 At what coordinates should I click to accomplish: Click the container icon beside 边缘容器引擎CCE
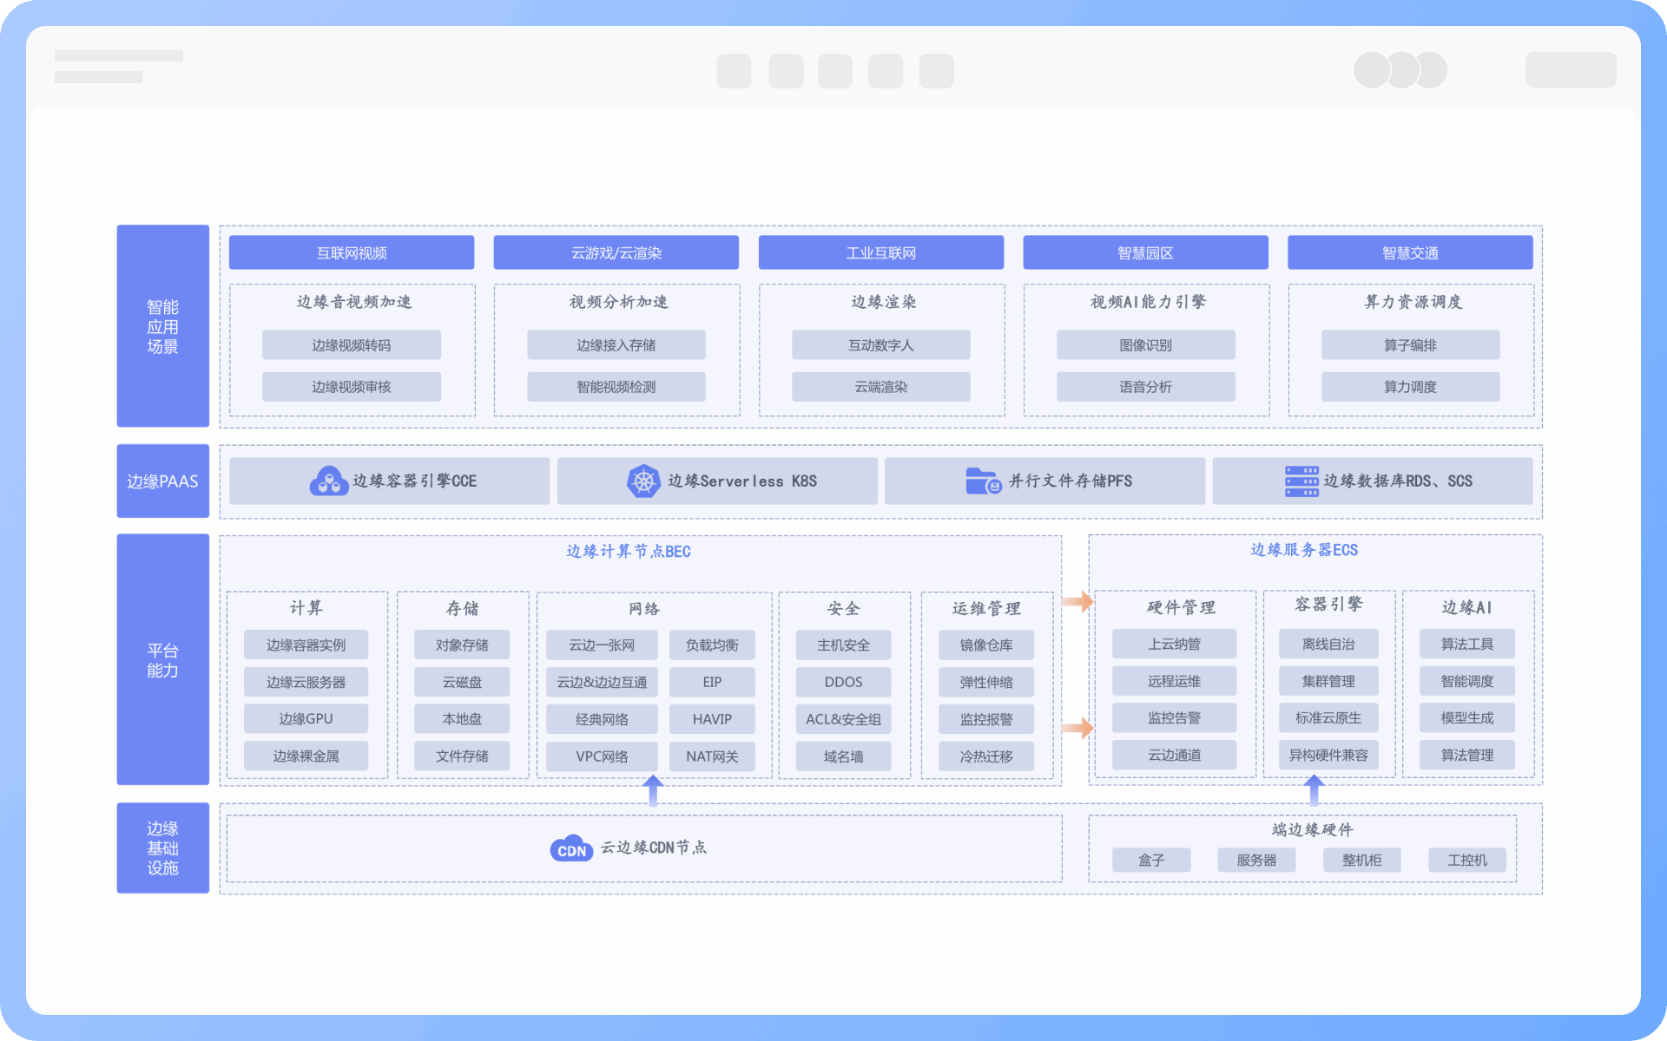click(328, 481)
